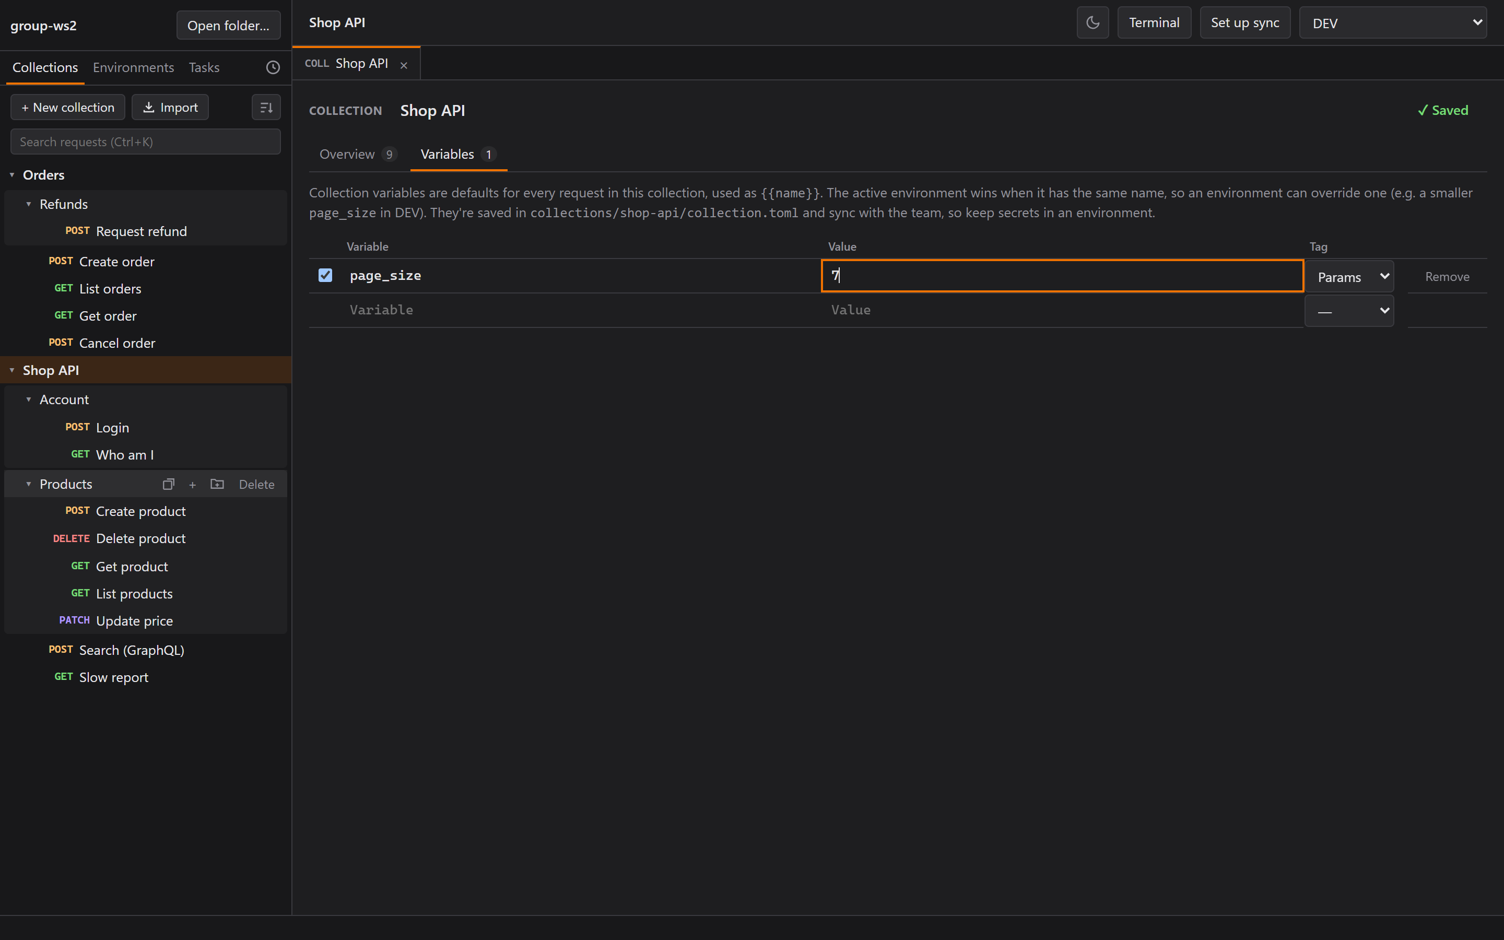1504x940 pixels.
Task: Toggle the dark mode moon icon
Action: pyautogui.click(x=1092, y=23)
